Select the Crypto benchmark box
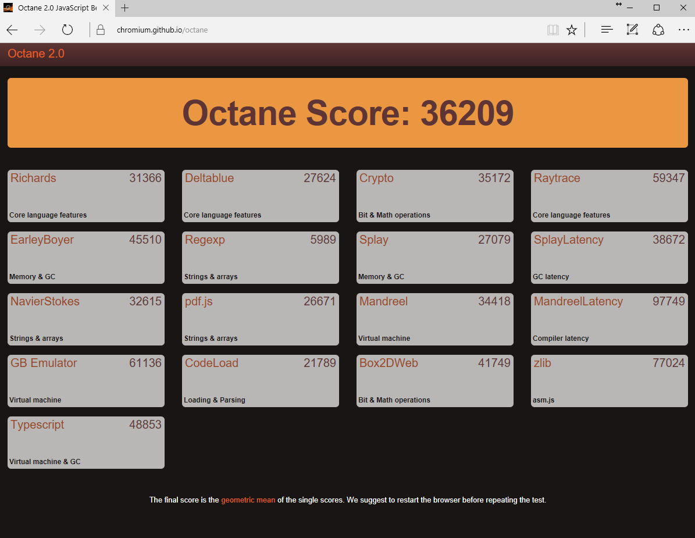 point(435,196)
